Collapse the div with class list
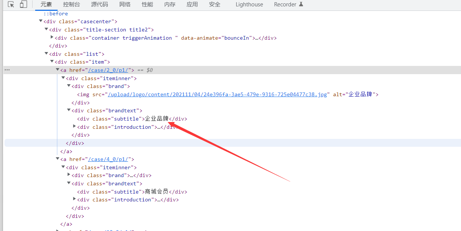Image resolution: width=461 pixels, height=231 pixels. pos(46,54)
